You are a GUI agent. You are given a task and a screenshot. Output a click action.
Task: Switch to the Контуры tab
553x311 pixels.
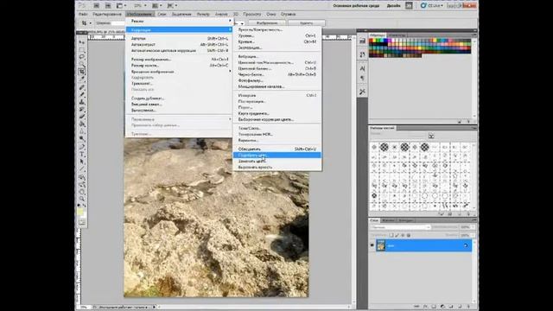tap(406, 220)
